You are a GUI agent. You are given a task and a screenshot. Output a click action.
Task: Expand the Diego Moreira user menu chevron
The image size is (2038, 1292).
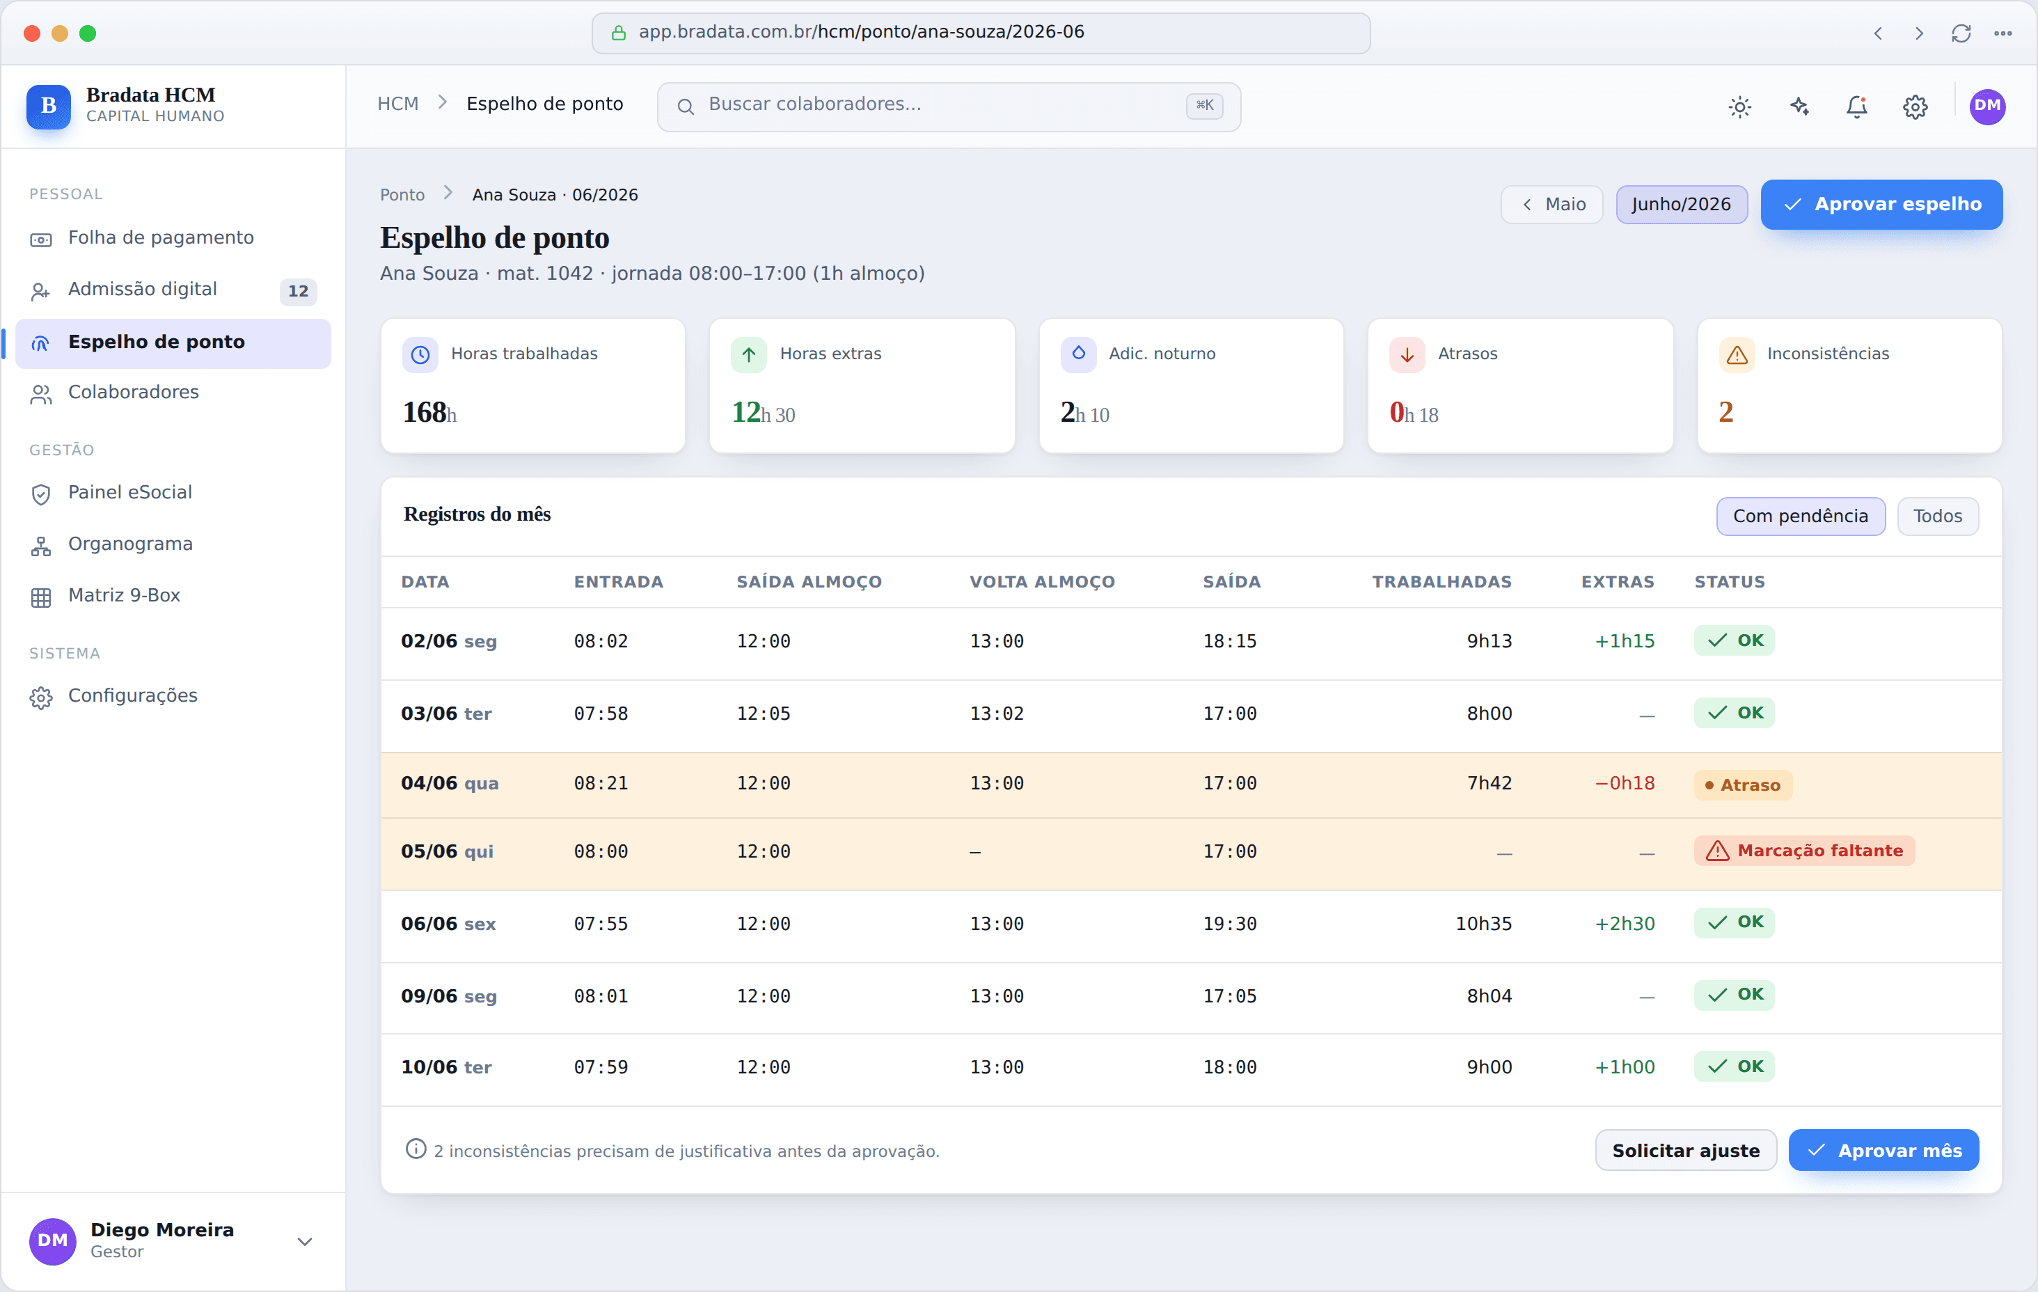pos(305,1241)
